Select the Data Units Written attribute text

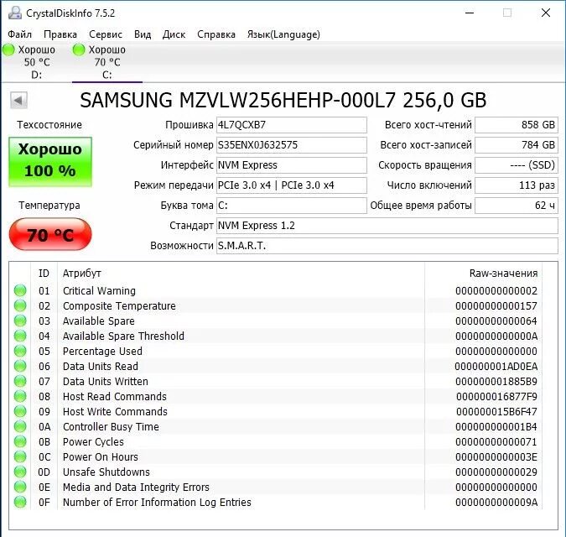click(106, 381)
